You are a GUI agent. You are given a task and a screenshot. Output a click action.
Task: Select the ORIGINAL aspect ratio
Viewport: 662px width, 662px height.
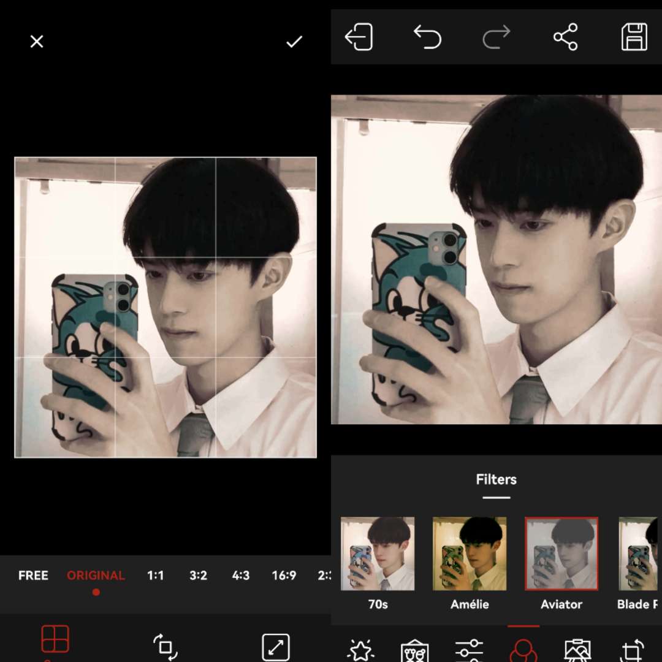96,576
